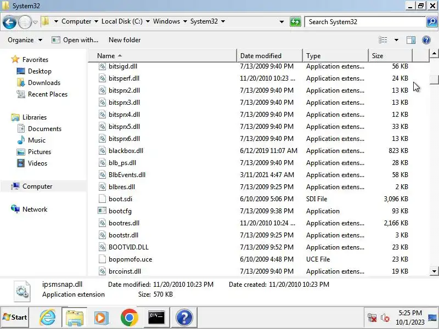The image size is (439, 329).
Task: Select the bopomofo.uce file icon
Action: click(102, 259)
